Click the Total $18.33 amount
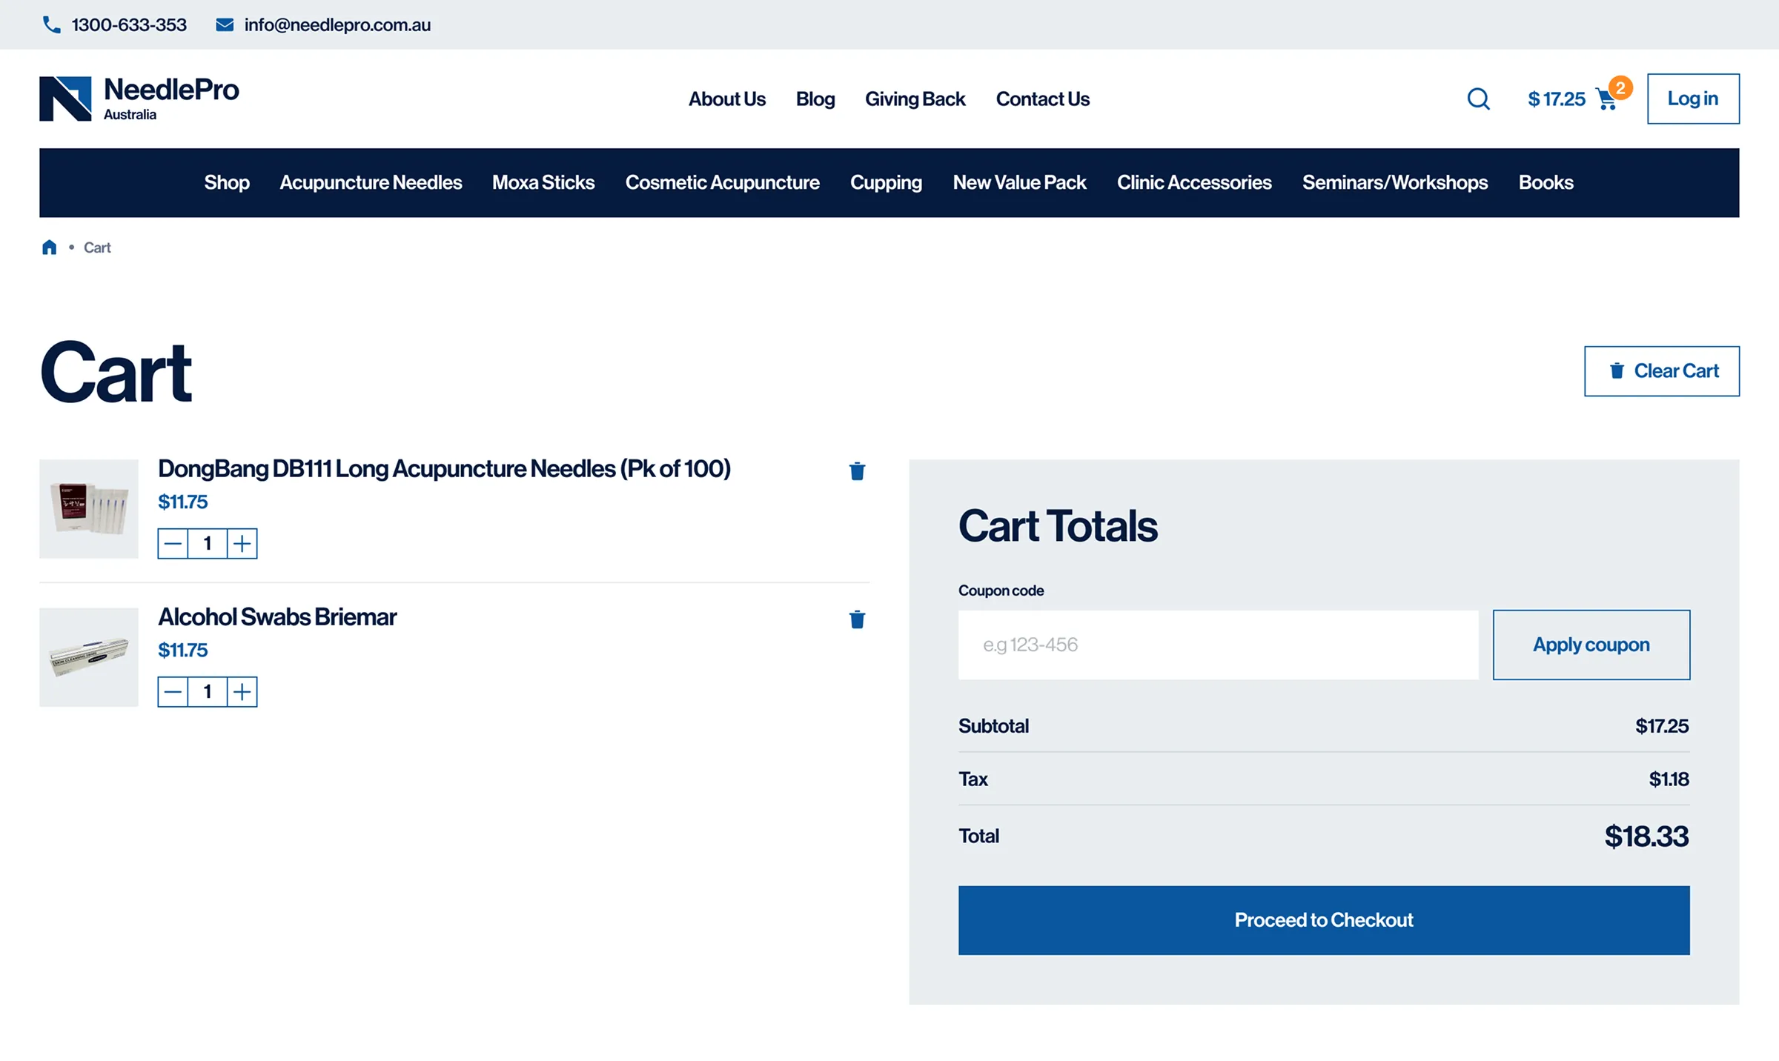Viewport: 1779px width, 1061px height. point(1646,837)
